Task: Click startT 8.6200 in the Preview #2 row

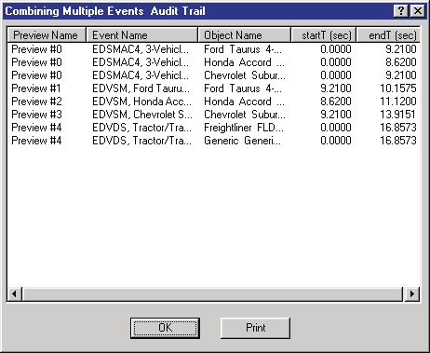Action: pyautogui.click(x=336, y=102)
